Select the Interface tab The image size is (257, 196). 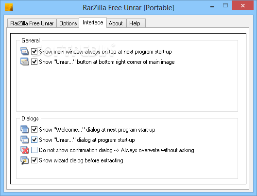tap(93, 22)
